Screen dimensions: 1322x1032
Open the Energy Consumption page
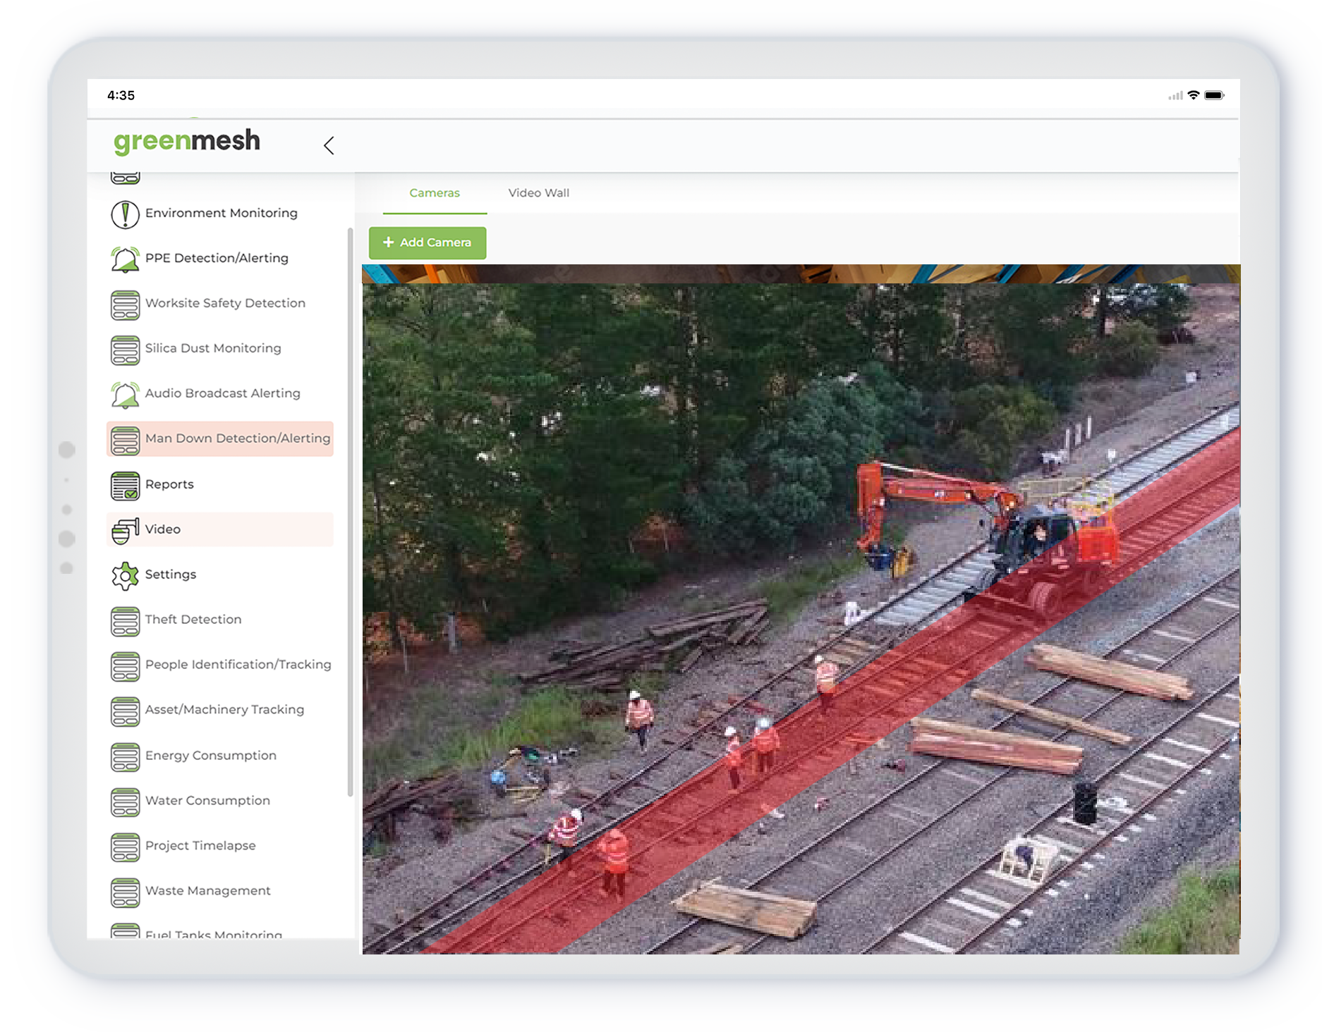click(x=210, y=756)
